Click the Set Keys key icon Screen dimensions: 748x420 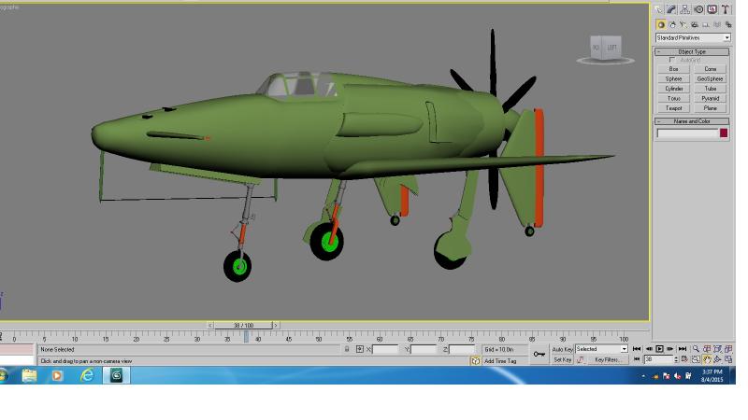click(539, 355)
